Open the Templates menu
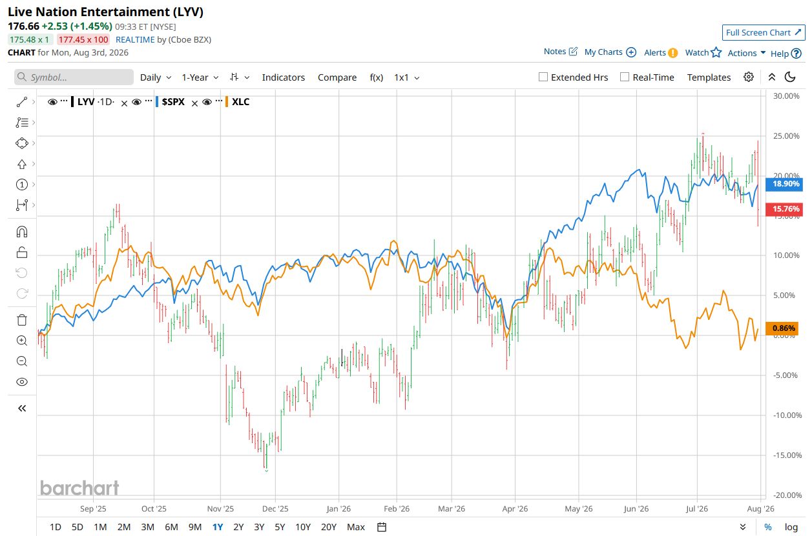This screenshot has height=536, width=812. [x=709, y=77]
